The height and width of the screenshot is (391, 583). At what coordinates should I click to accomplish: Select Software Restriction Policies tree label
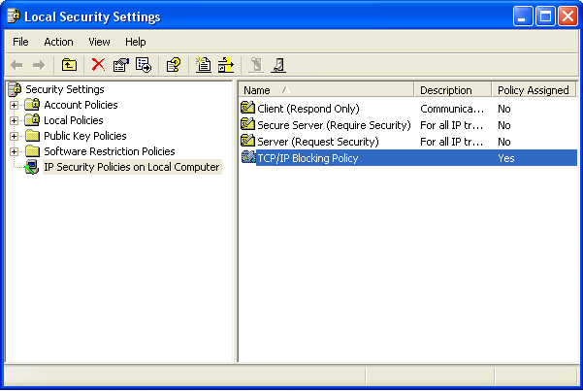(110, 151)
